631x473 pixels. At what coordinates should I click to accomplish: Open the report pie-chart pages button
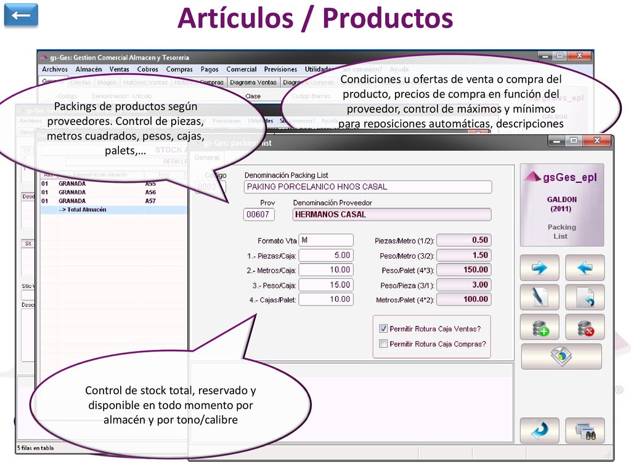[561, 357]
